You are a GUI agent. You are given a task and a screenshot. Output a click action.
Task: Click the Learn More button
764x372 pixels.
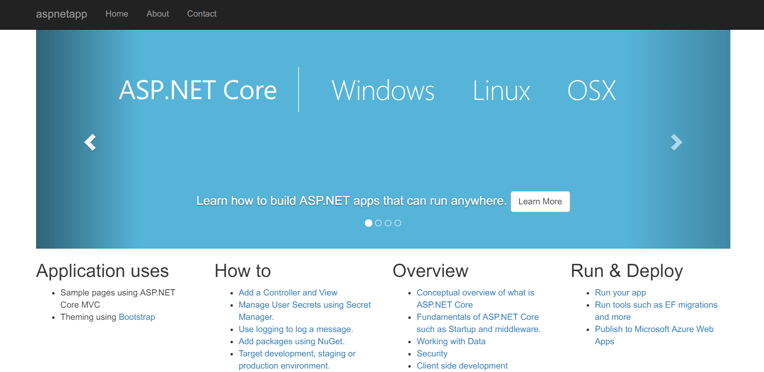[540, 201]
